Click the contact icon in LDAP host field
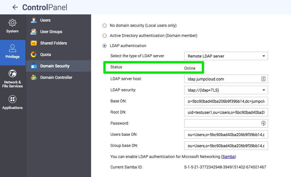This screenshot has height=177, width=291. tap(263, 79)
